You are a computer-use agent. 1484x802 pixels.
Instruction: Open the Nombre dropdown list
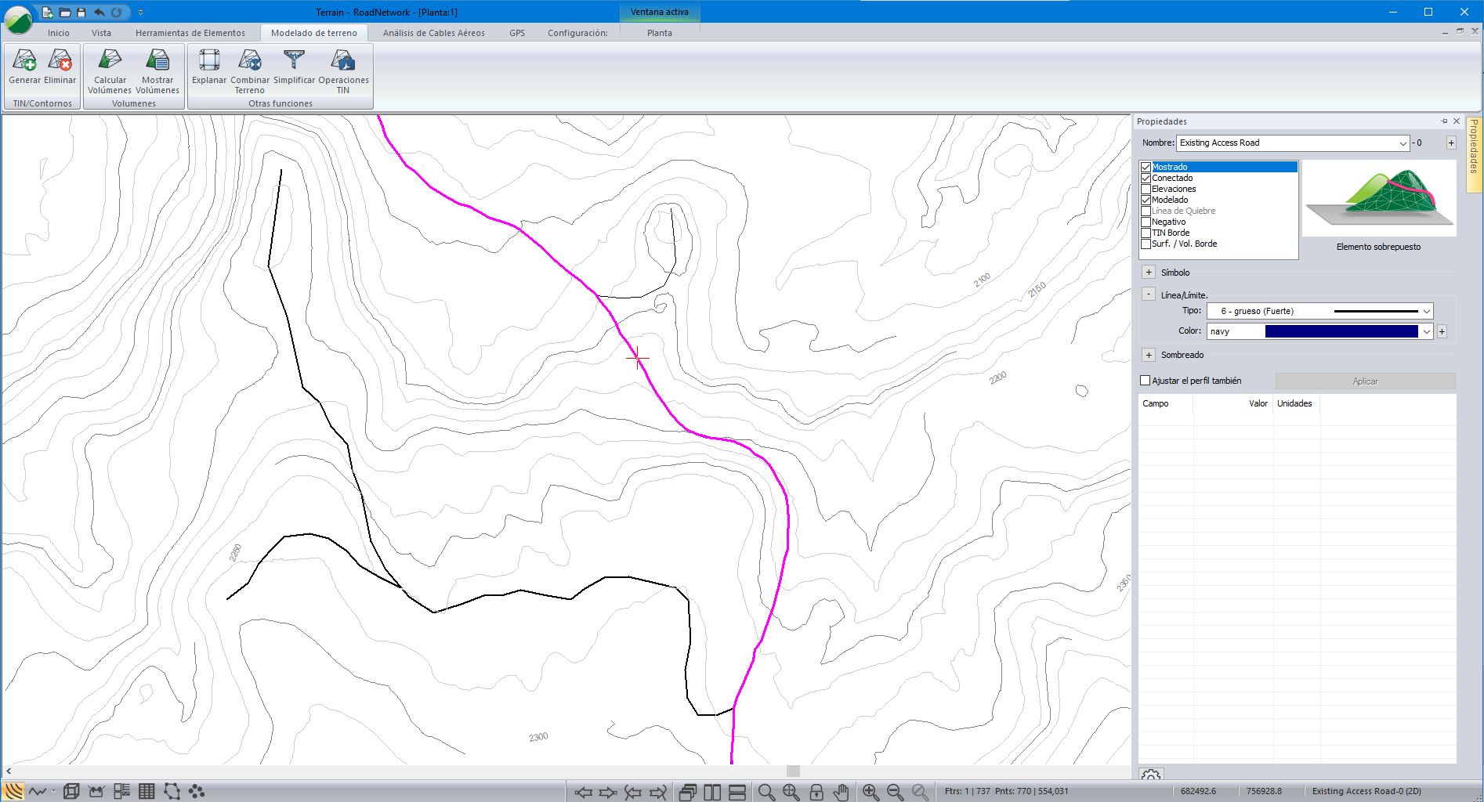point(1403,143)
